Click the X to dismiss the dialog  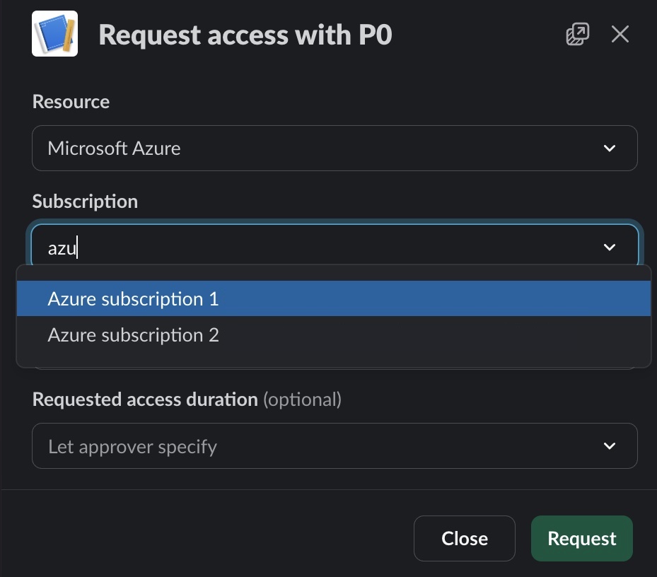coord(620,33)
